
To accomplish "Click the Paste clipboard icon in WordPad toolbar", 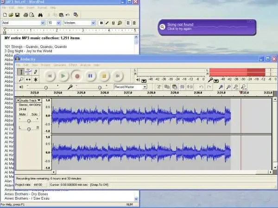I will click(61, 15).
